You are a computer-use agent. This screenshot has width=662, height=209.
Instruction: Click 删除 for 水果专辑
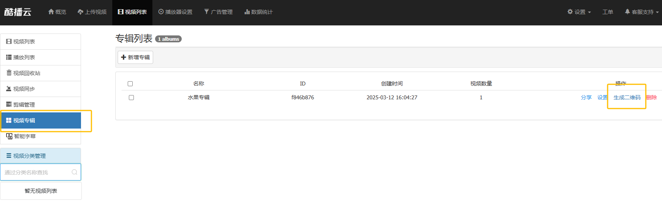(652, 97)
